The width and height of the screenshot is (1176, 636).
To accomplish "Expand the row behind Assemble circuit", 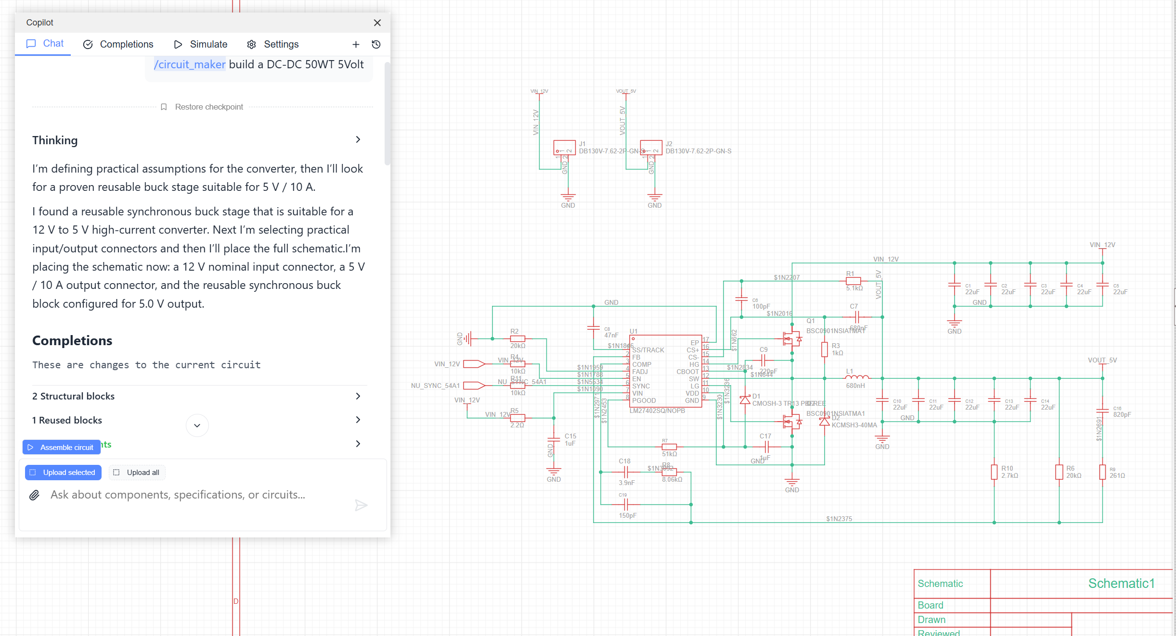I will [358, 444].
